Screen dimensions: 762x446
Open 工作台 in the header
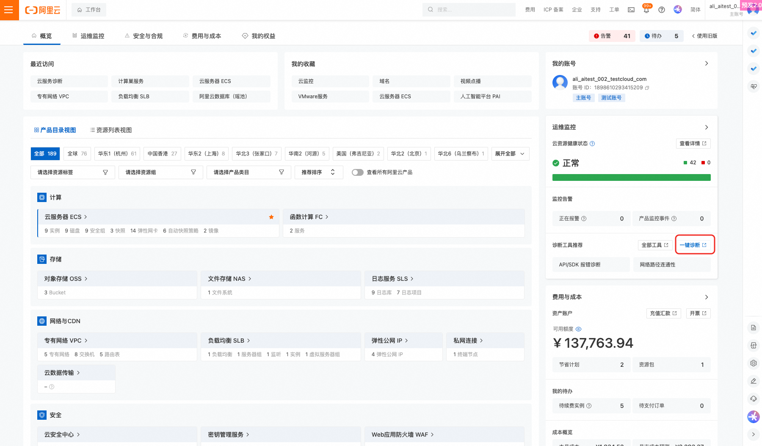pyautogui.click(x=89, y=10)
